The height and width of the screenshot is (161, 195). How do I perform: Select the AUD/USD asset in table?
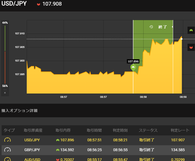coord(32,159)
